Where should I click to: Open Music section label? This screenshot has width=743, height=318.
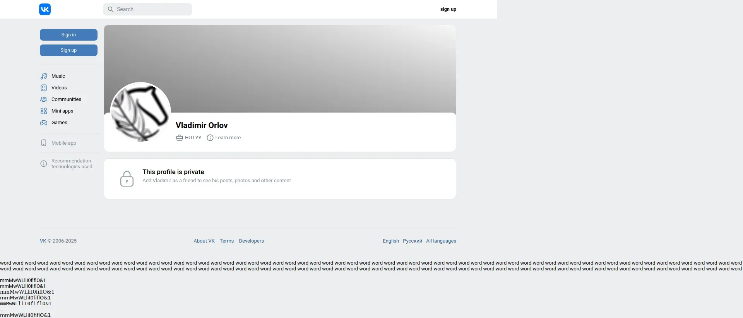point(58,76)
